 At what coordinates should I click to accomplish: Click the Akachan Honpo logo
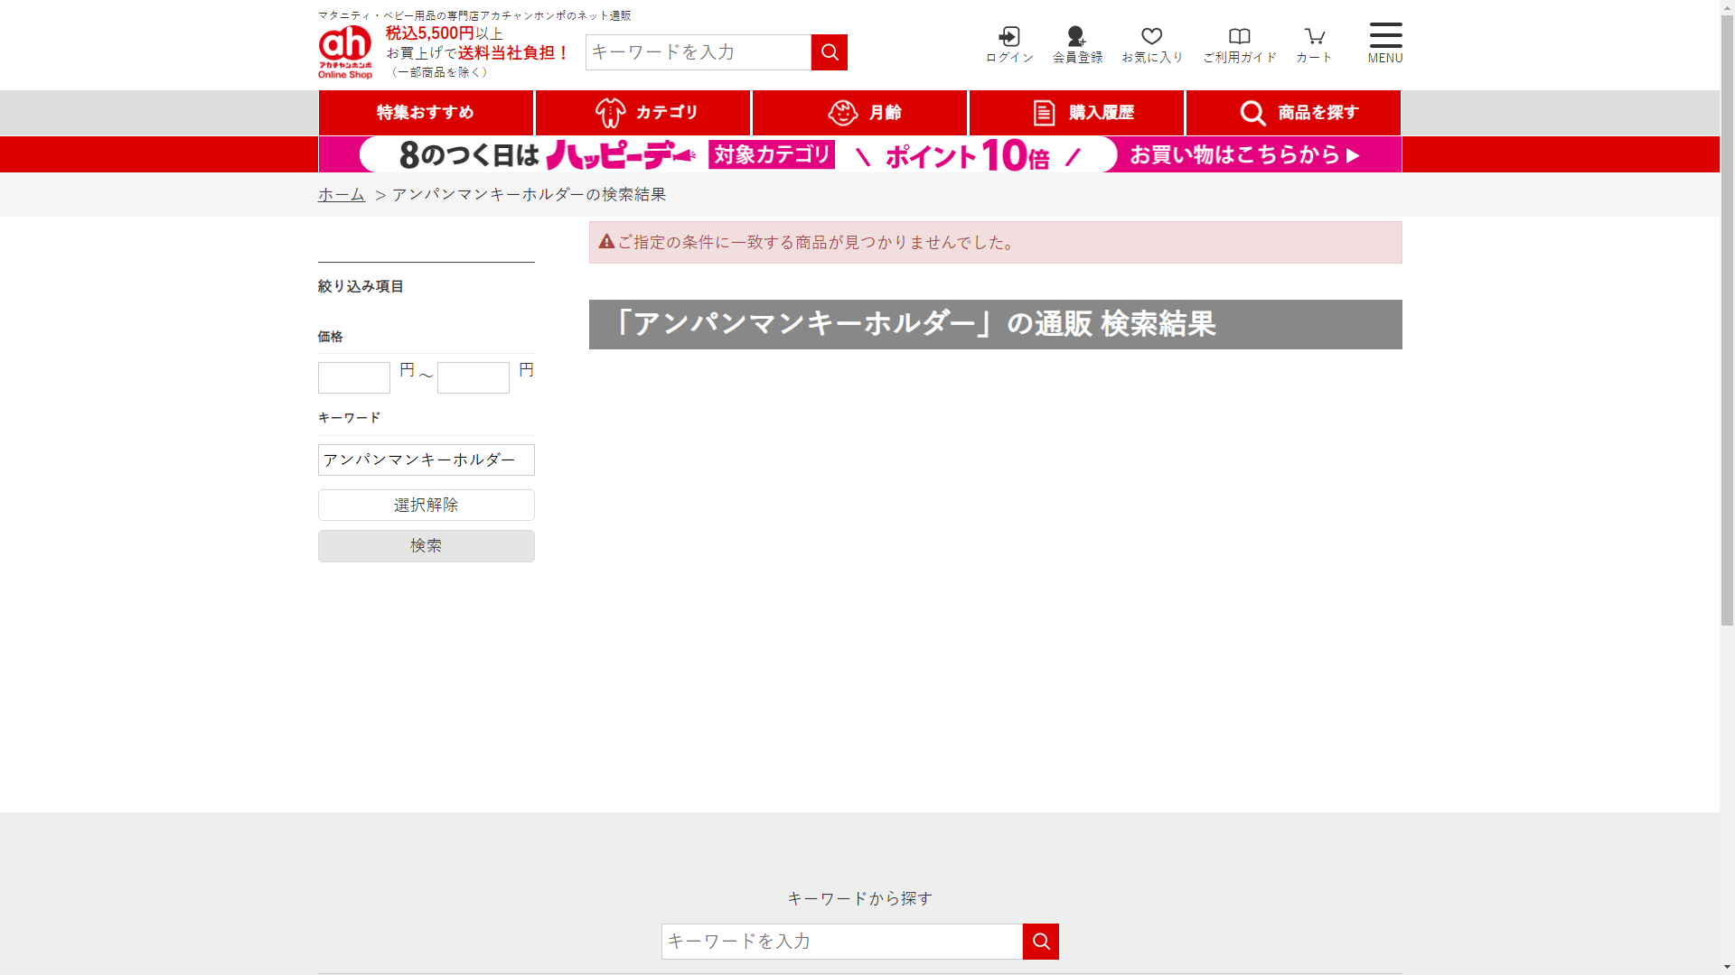(344, 51)
